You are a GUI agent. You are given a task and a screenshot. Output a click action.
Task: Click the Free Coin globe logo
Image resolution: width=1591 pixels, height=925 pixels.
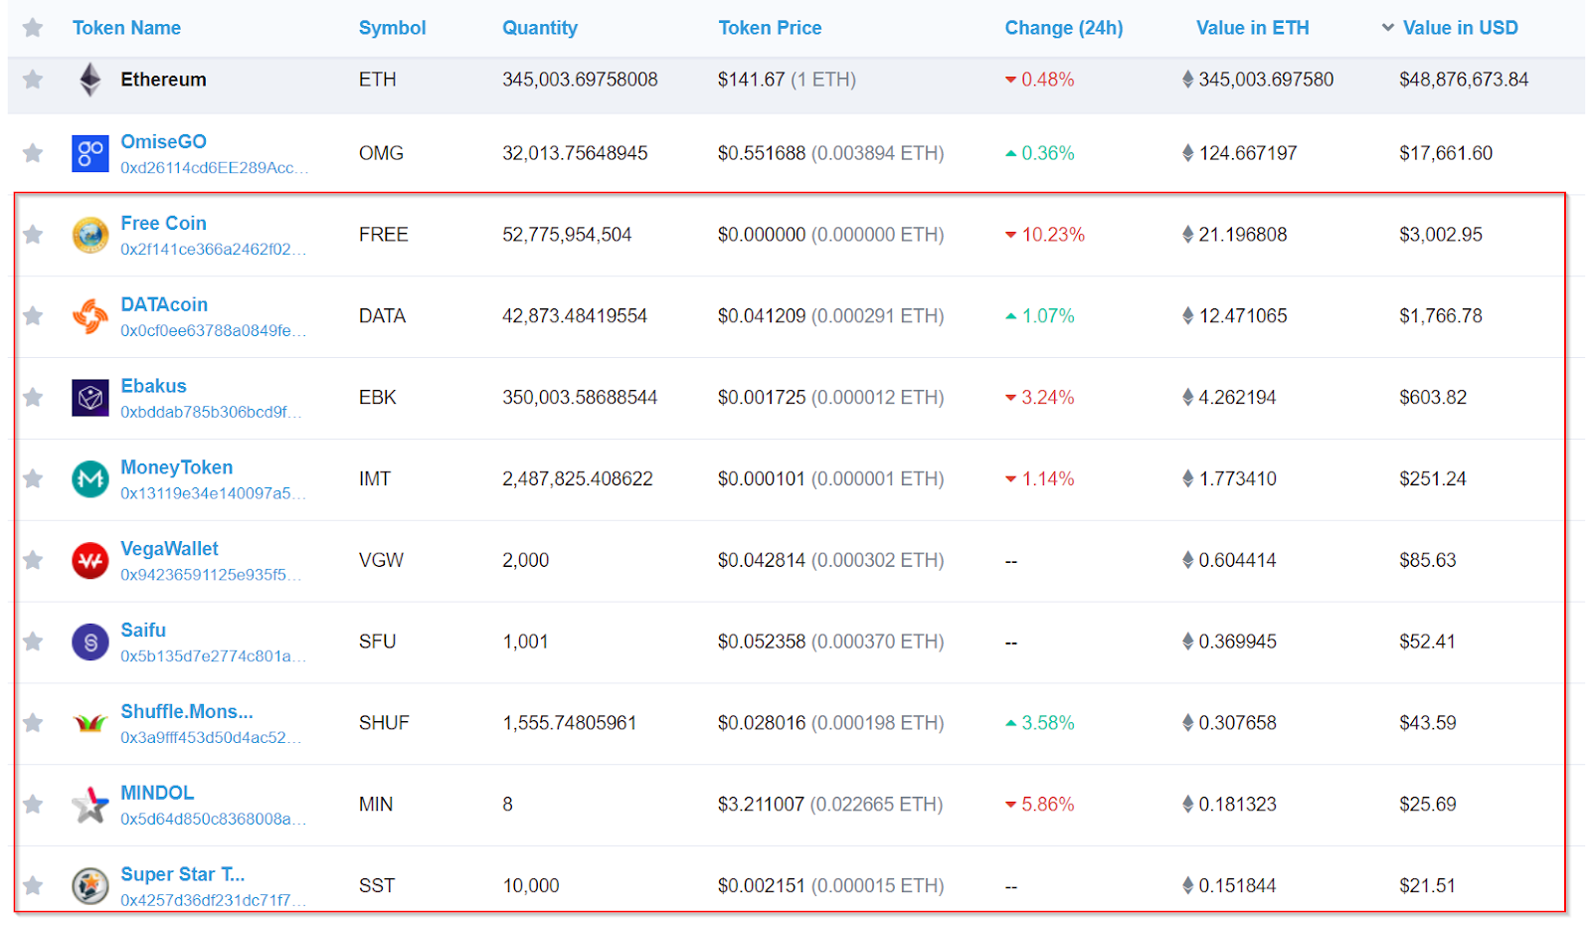(x=90, y=236)
